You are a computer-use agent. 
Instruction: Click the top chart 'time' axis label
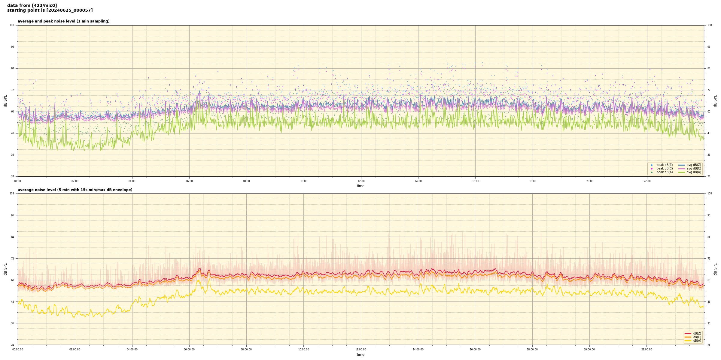[x=360, y=186]
